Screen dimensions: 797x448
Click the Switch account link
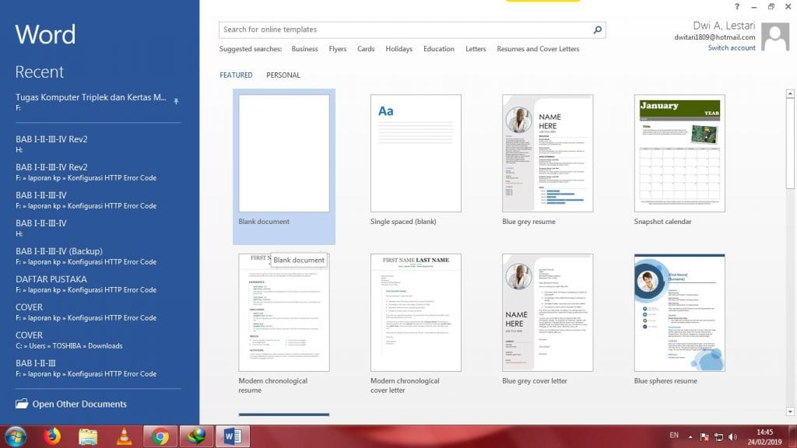[731, 48]
